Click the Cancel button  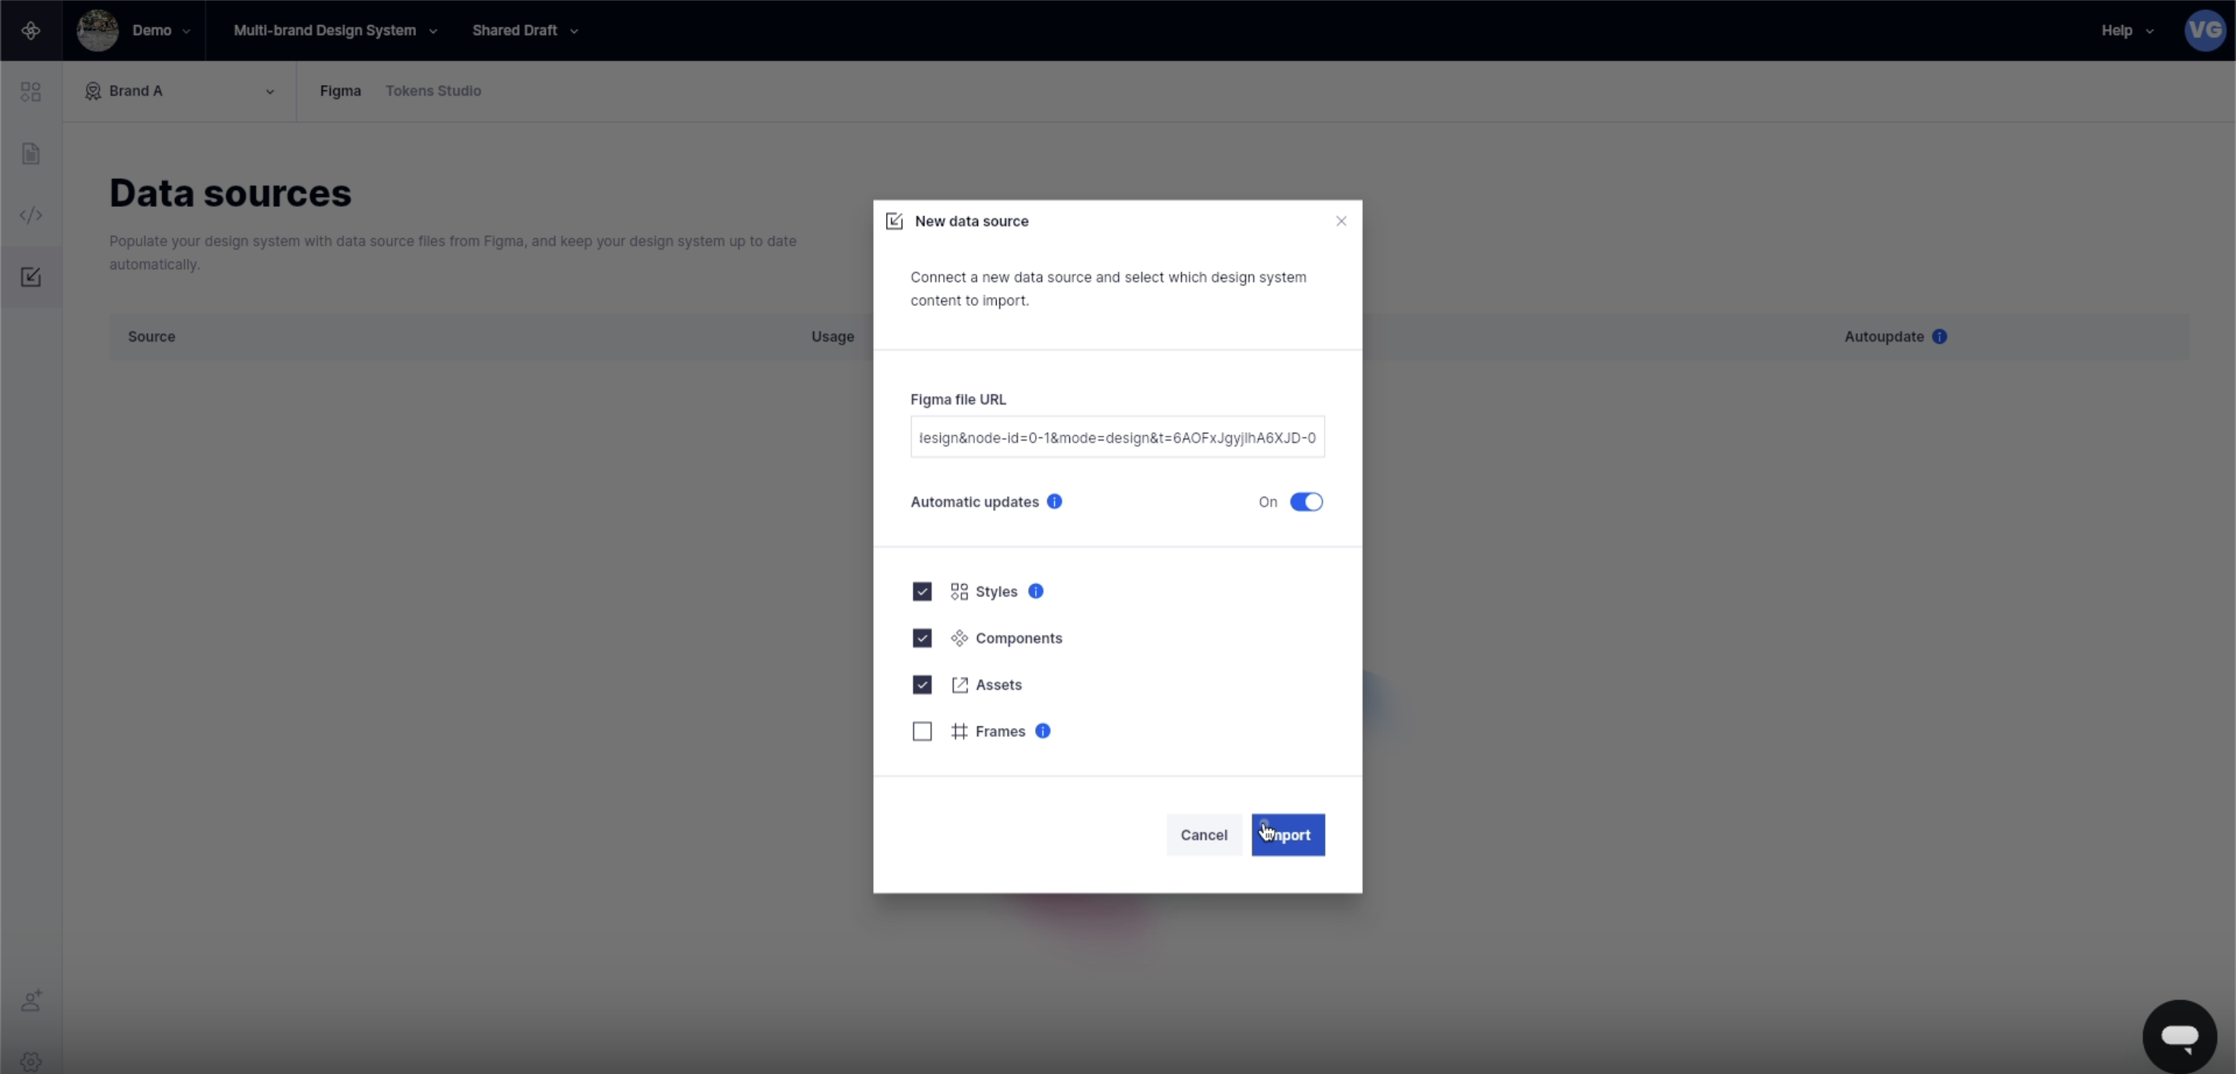click(1203, 834)
